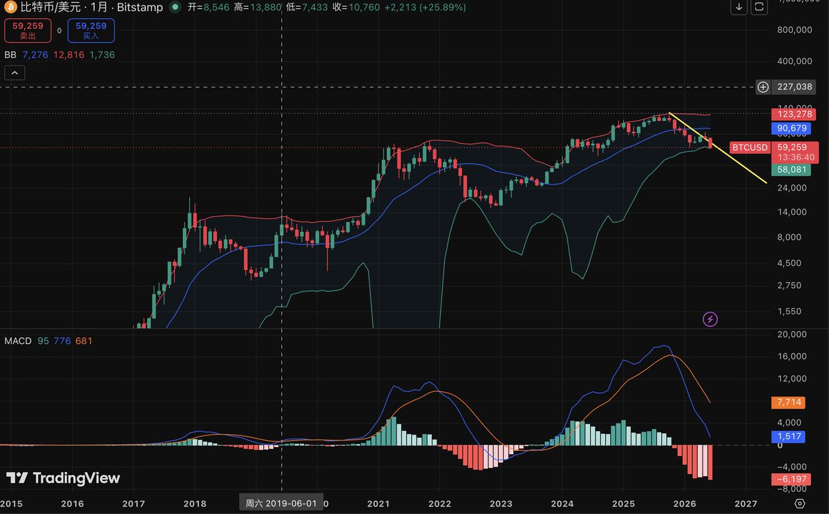Image resolution: width=829 pixels, height=514 pixels.
Task: Click the 周六 2019-06-01 date label
Action: pyautogui.click(x=281, y=504)
